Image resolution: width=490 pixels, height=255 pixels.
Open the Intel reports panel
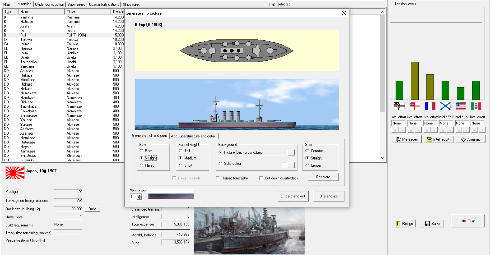[x=439, y=139]
